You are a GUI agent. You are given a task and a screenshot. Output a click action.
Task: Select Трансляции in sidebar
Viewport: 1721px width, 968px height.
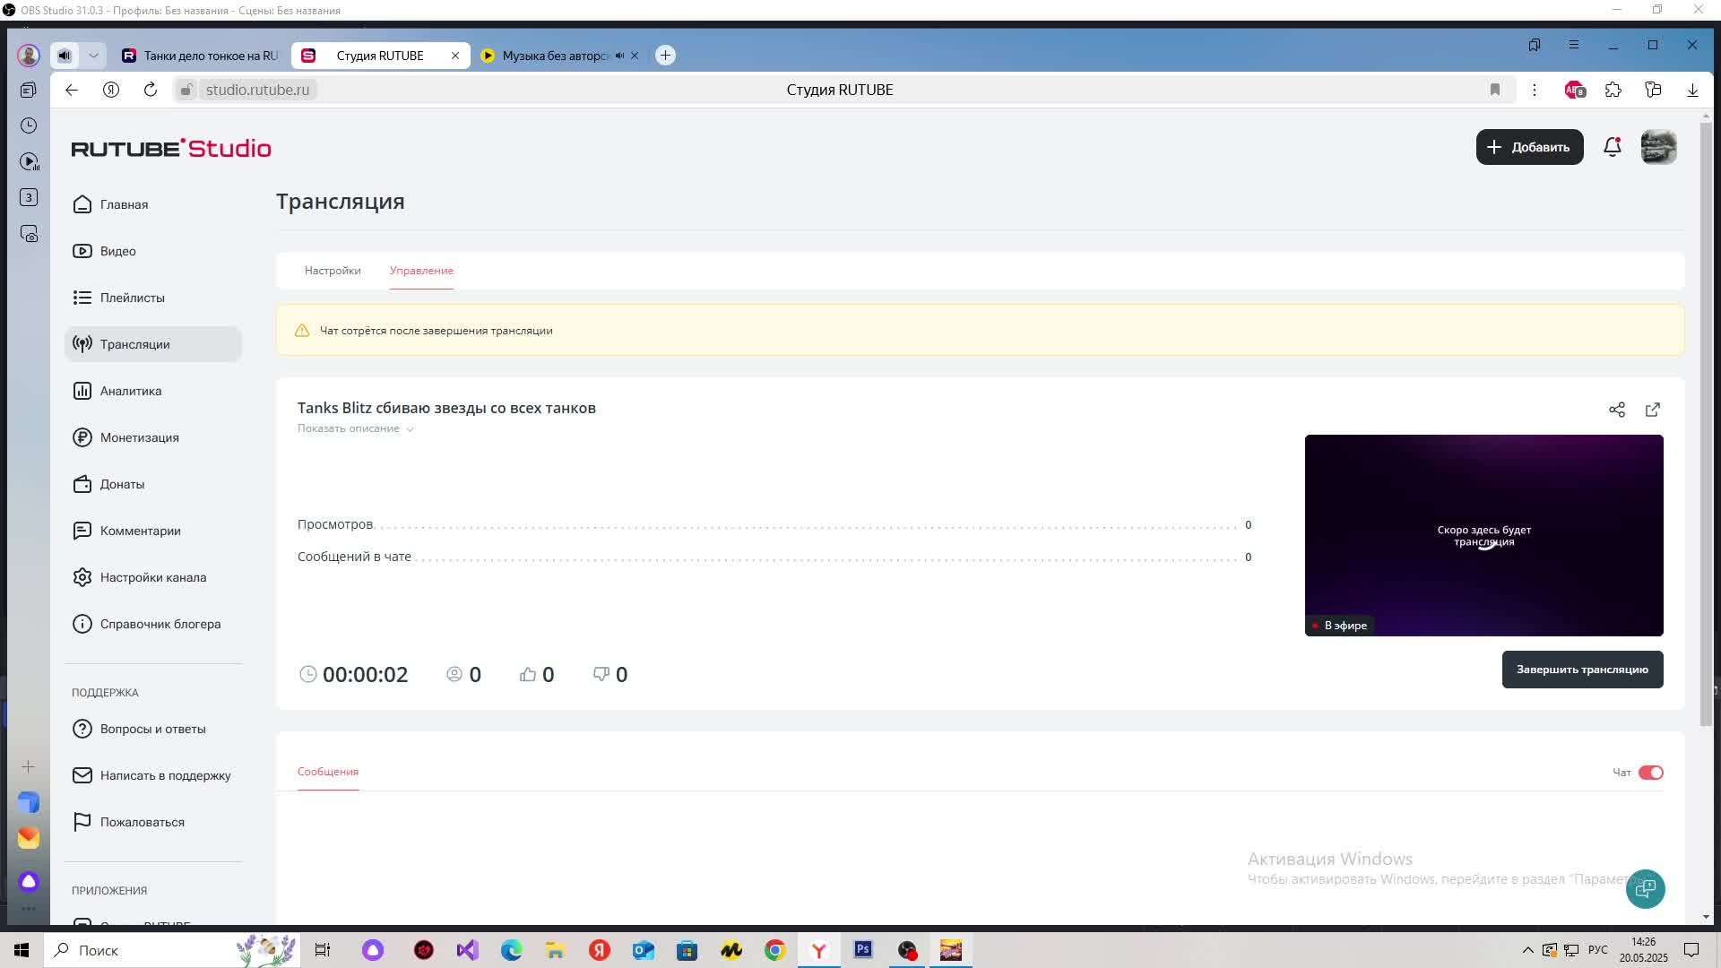[x=152, y=344]
